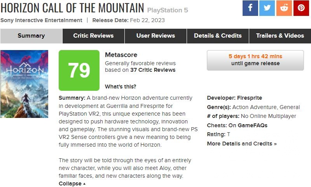Click the What's this? link

tap(121, 87)
